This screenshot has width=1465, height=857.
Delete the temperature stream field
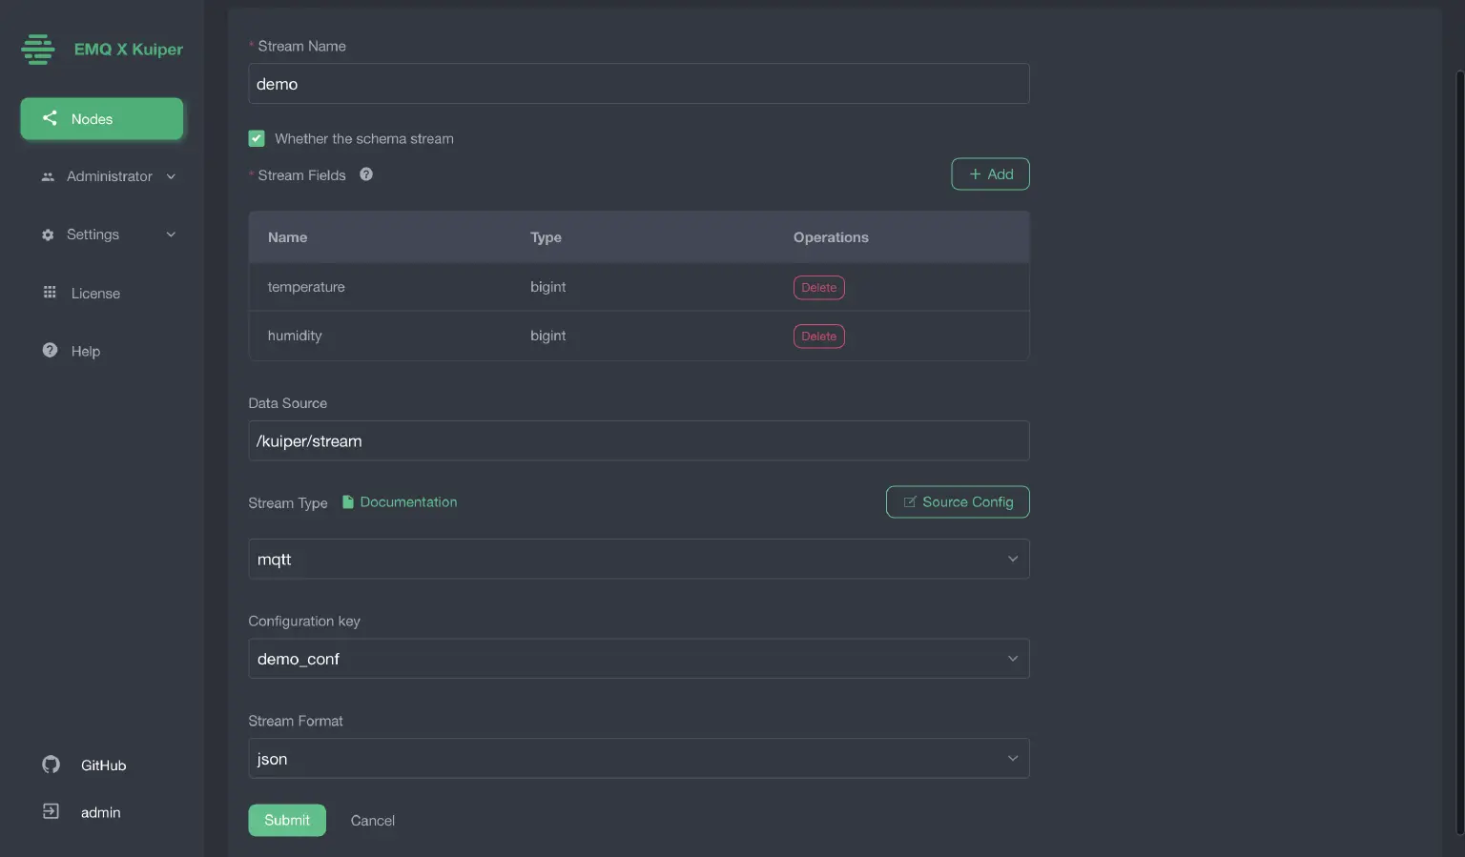(818, 288)
